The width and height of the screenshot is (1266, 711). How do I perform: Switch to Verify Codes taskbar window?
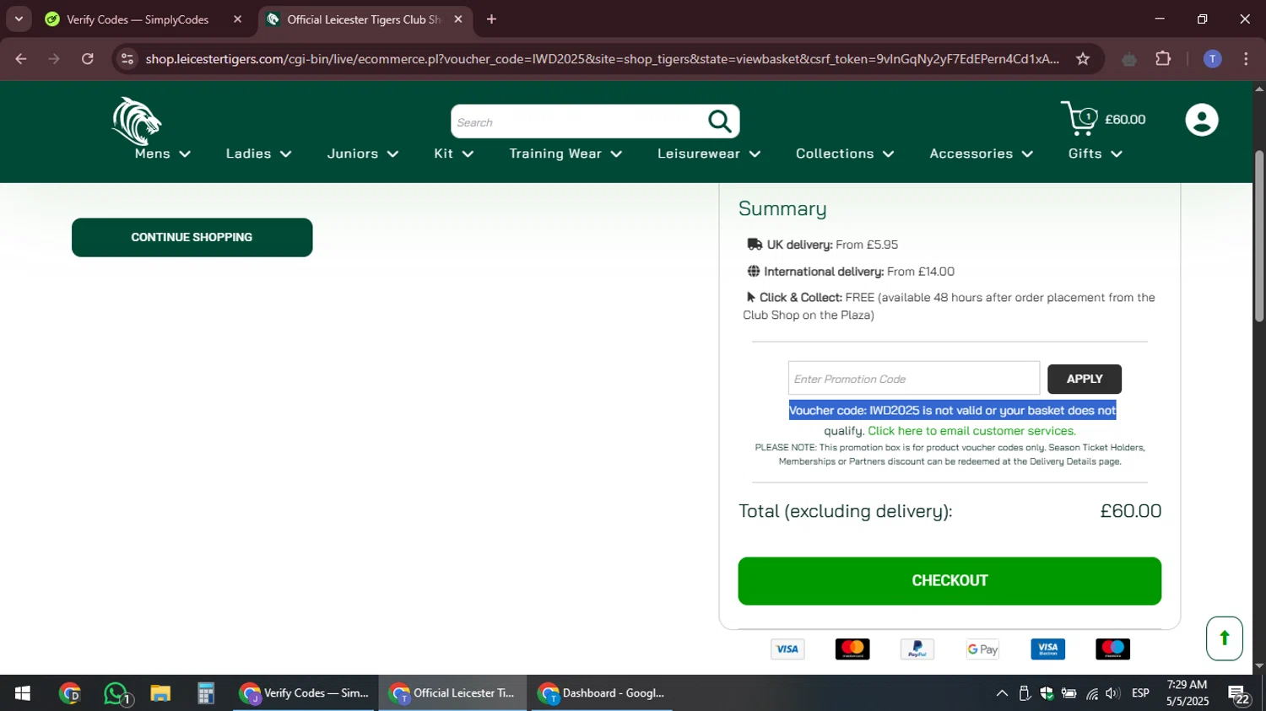(x=304, y=693)
